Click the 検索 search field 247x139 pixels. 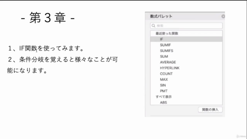coord(186,26)
